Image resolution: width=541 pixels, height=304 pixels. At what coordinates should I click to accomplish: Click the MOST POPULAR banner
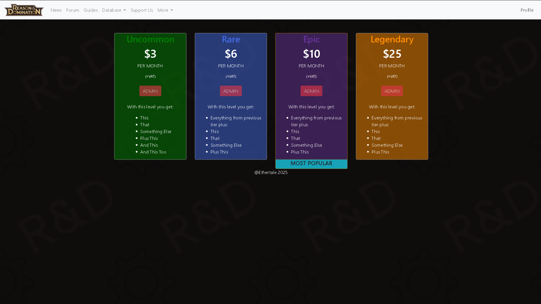[x=311, y=163]
